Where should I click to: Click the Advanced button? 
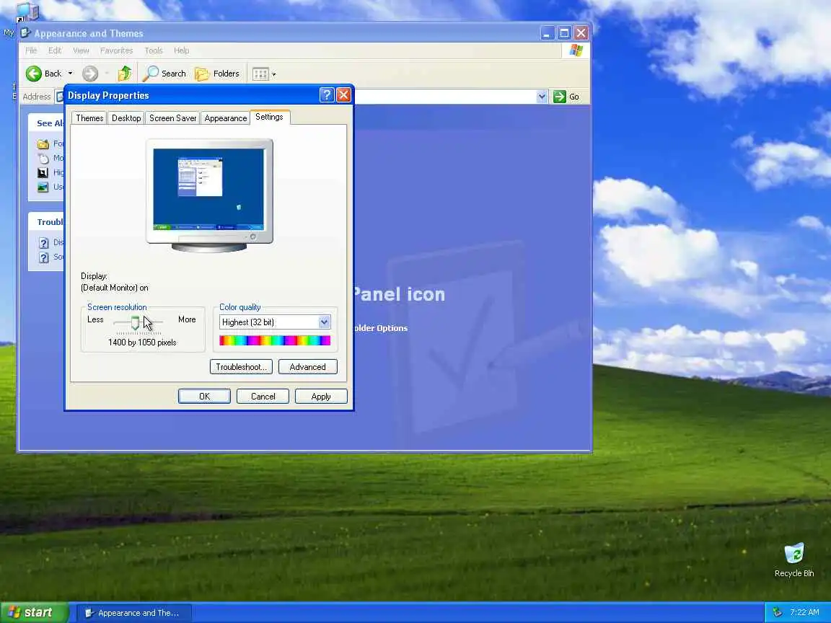coord(308,366)
